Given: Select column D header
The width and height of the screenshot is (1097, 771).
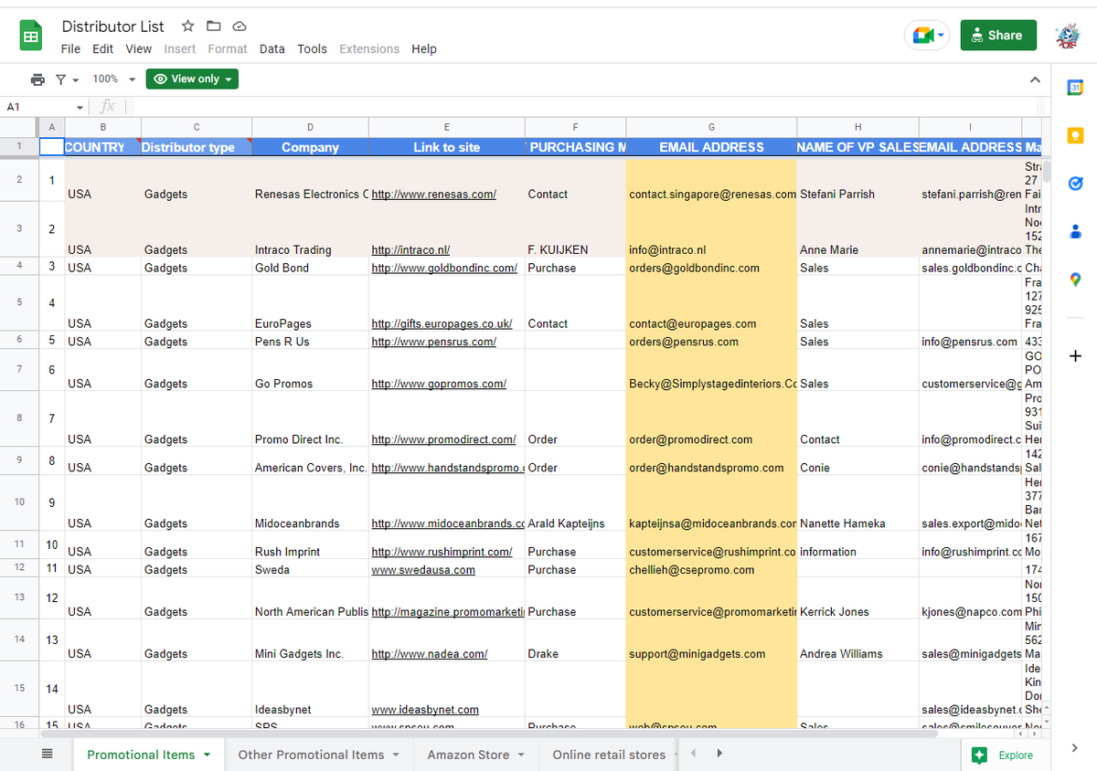Looking at the screenshot, I should click(x=310, y=127).
